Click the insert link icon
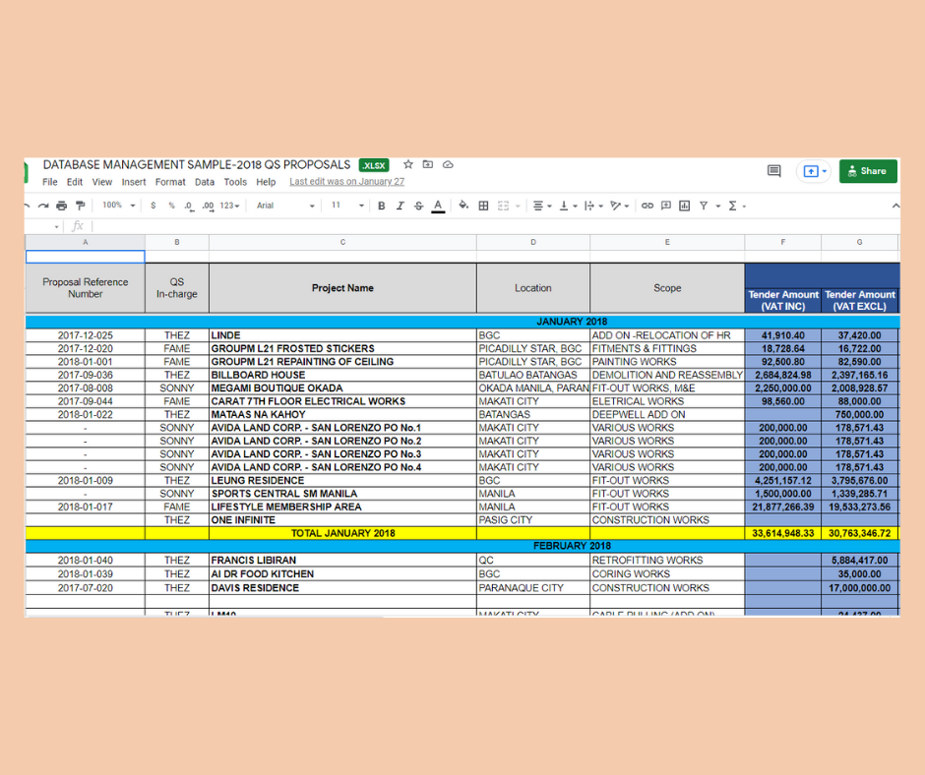 [x=647, y=206]
